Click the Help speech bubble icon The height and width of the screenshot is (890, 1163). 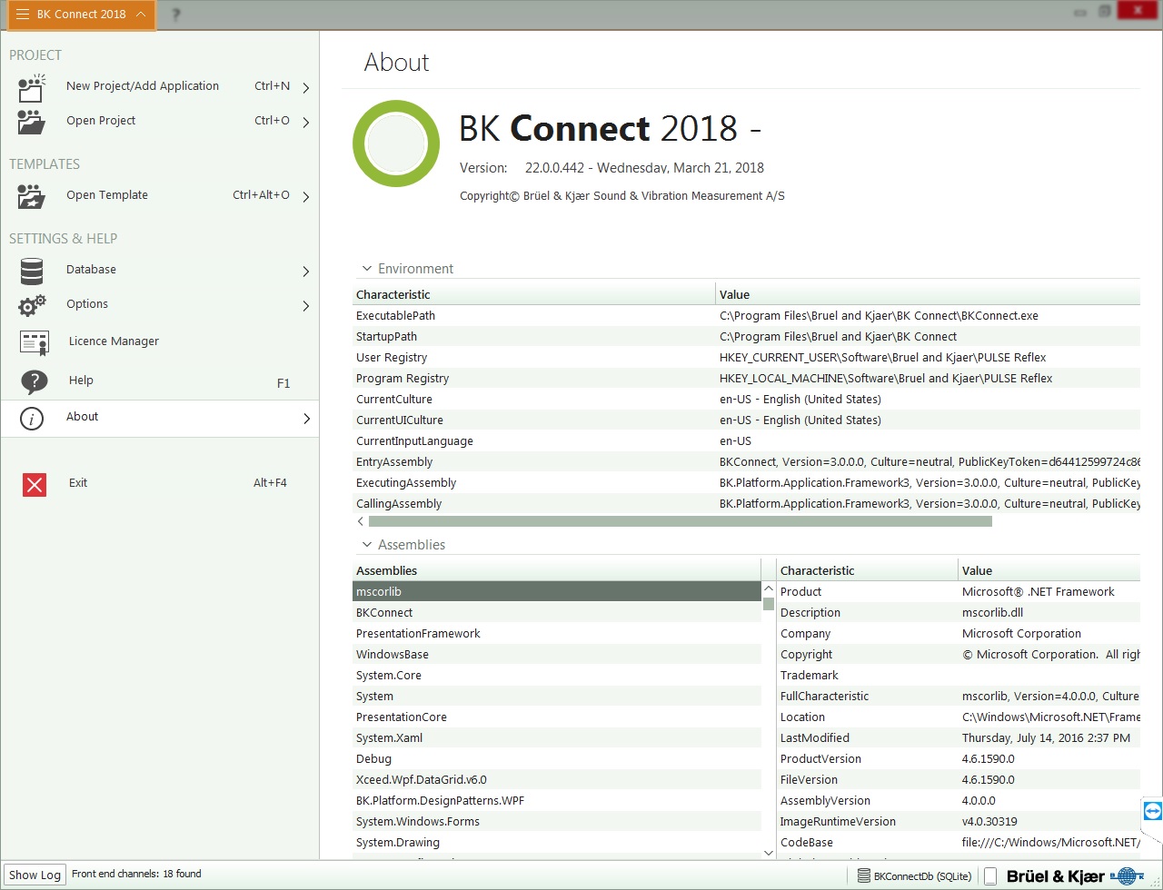pos(34,381)
